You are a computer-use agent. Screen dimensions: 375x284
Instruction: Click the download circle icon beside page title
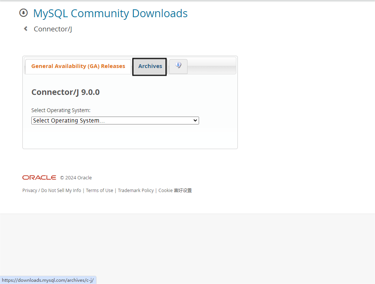click(23, 13)
